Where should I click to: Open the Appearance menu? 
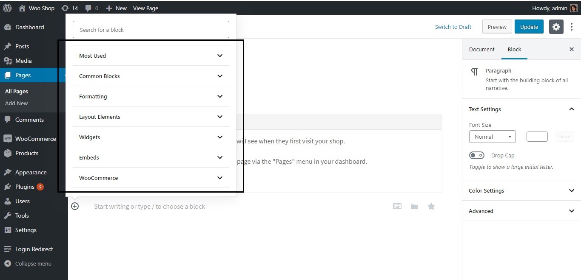31,172
